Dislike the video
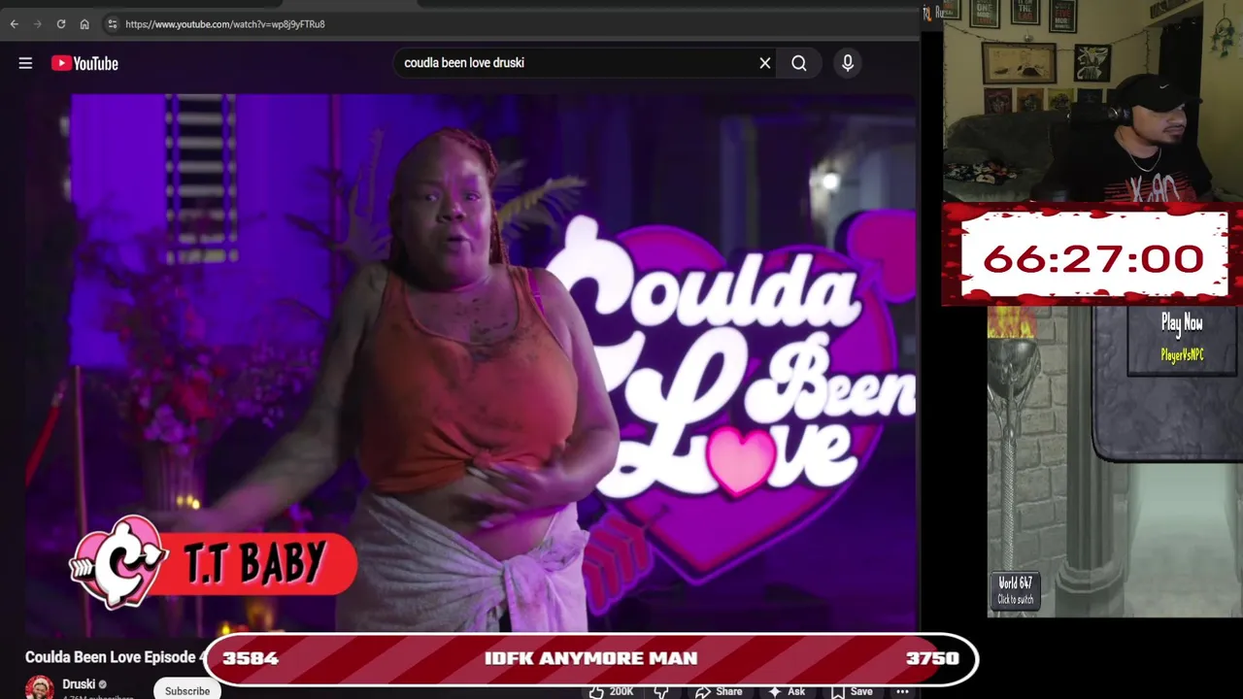This screenshot has height=699, width=1243. point(661,691)
